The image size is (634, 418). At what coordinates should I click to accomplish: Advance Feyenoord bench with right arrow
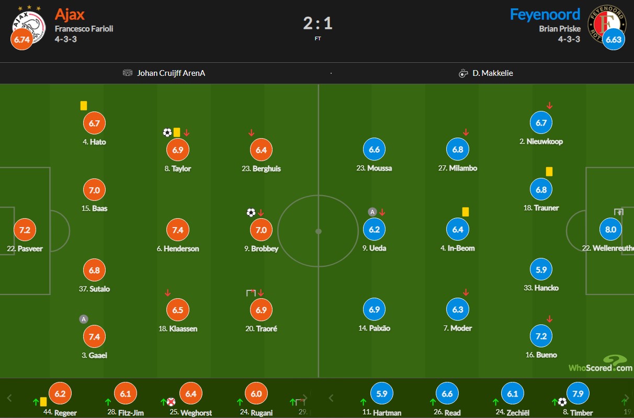tap(626, 398)
